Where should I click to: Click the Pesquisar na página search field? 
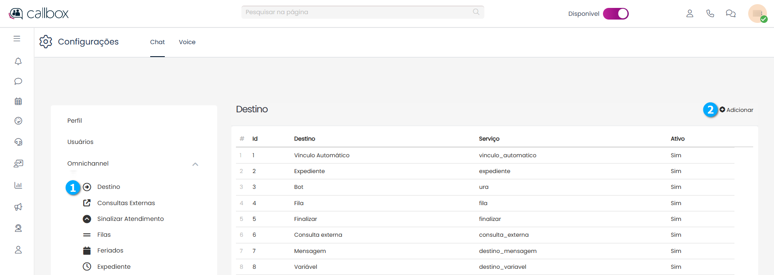coord(358,12)
